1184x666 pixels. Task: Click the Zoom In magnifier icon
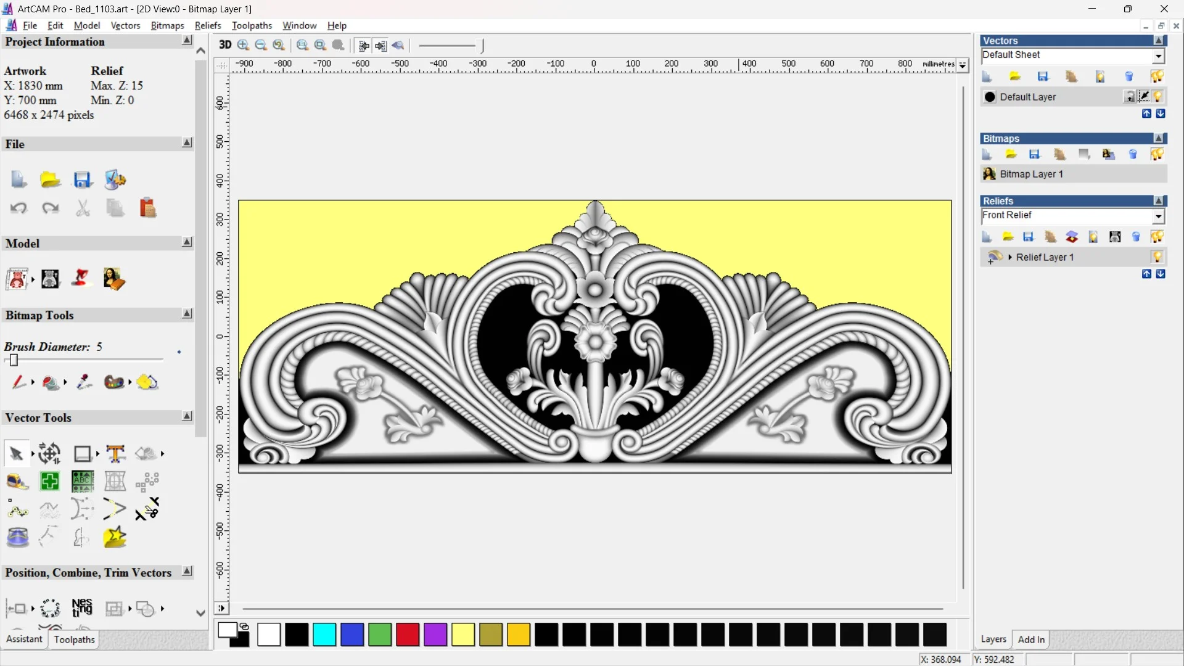[244, 45]
